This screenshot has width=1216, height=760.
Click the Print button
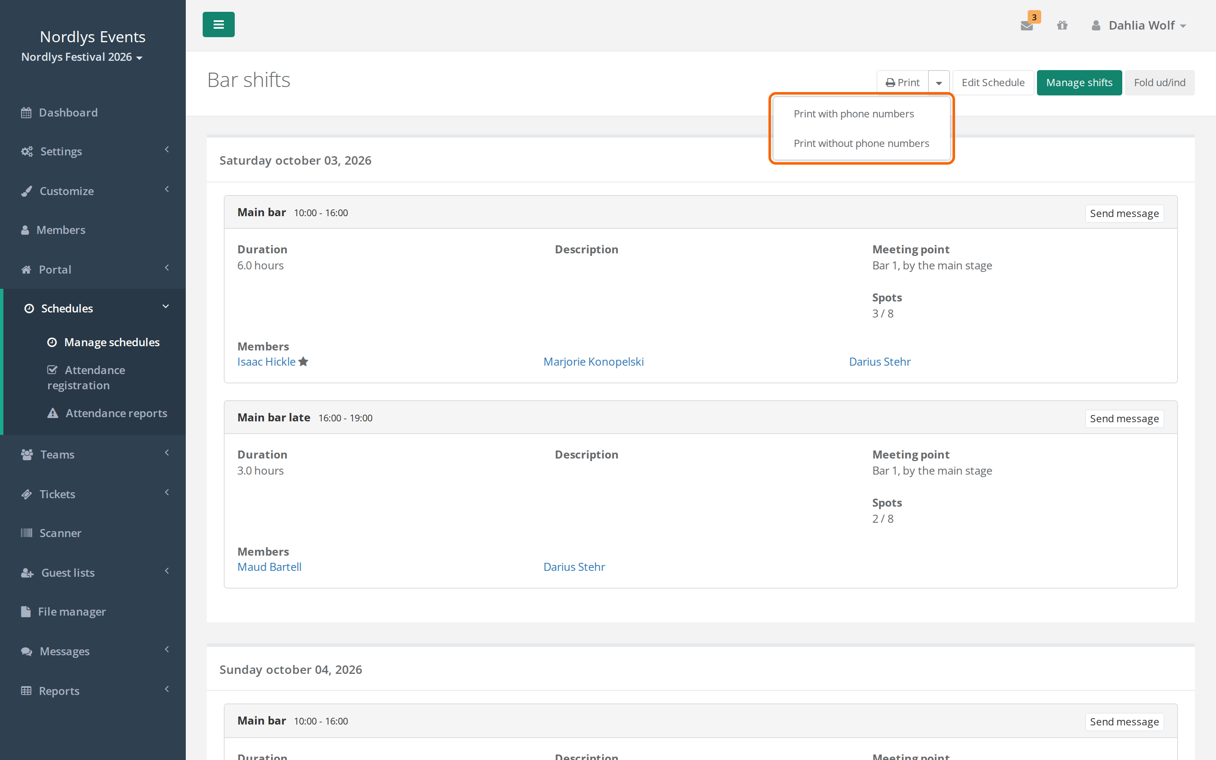point(902,82)
